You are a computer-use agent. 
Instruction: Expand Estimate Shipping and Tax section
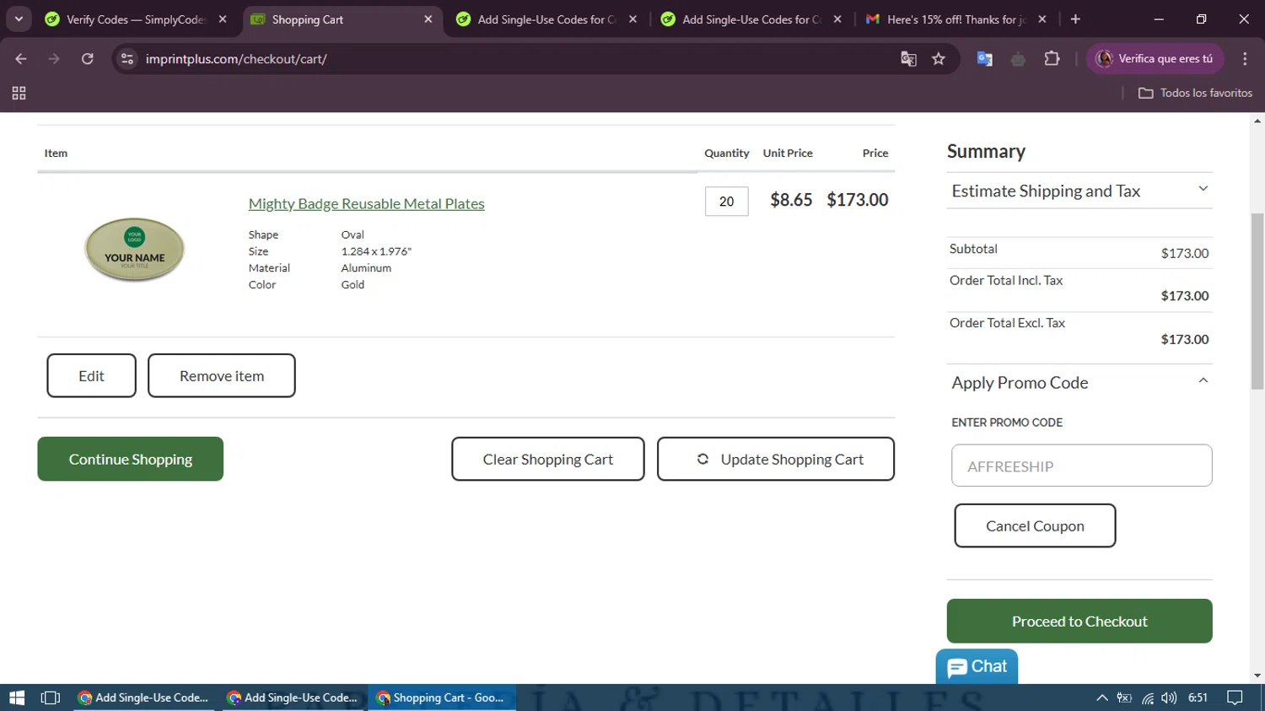(1079, 191)
